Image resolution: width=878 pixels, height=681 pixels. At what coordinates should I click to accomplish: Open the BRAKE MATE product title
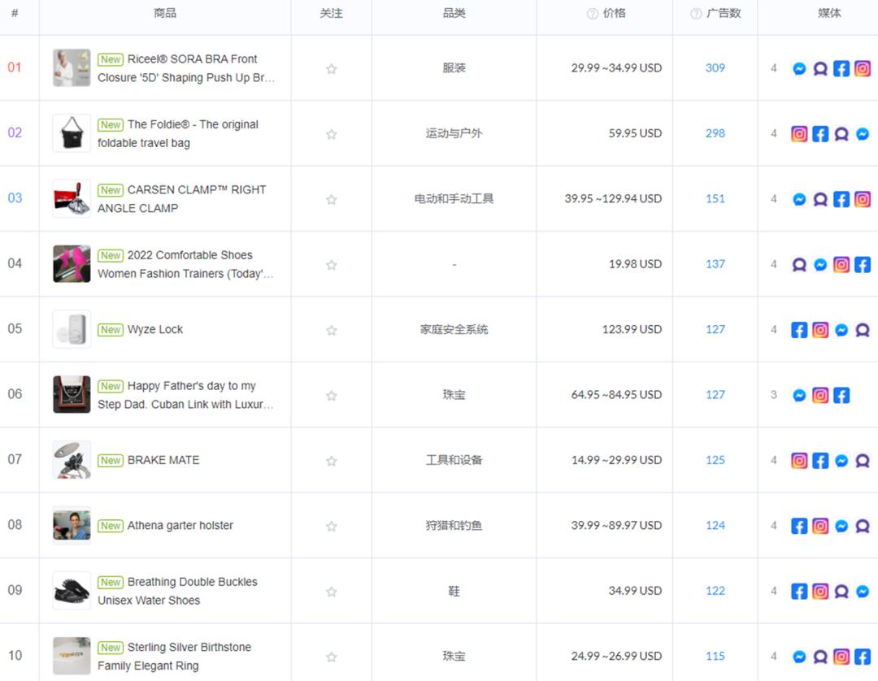pyautogui.click(x=163, y=460)
